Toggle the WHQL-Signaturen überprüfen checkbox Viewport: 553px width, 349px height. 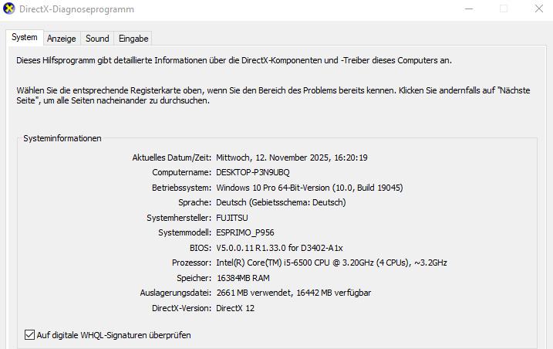(x=30, y=335)
